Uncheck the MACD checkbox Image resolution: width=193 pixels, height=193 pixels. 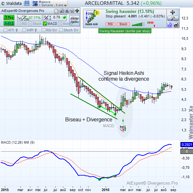[x=45, y=24]
